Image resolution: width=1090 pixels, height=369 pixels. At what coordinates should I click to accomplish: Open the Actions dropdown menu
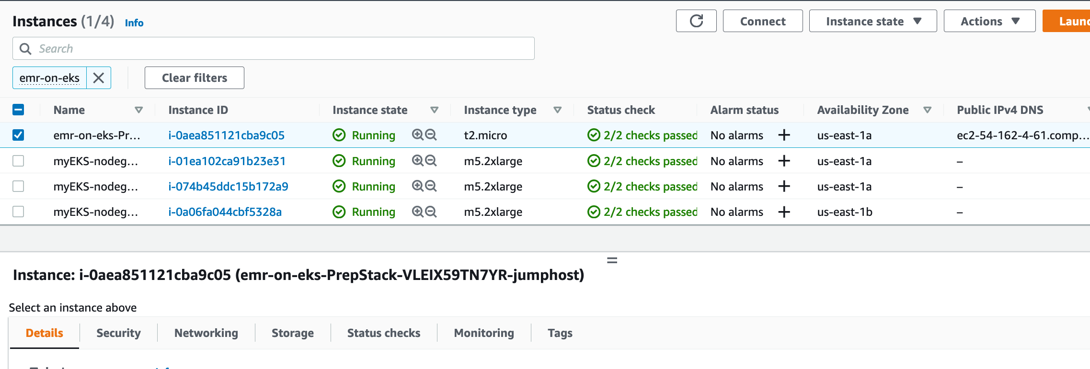point(989,21)
